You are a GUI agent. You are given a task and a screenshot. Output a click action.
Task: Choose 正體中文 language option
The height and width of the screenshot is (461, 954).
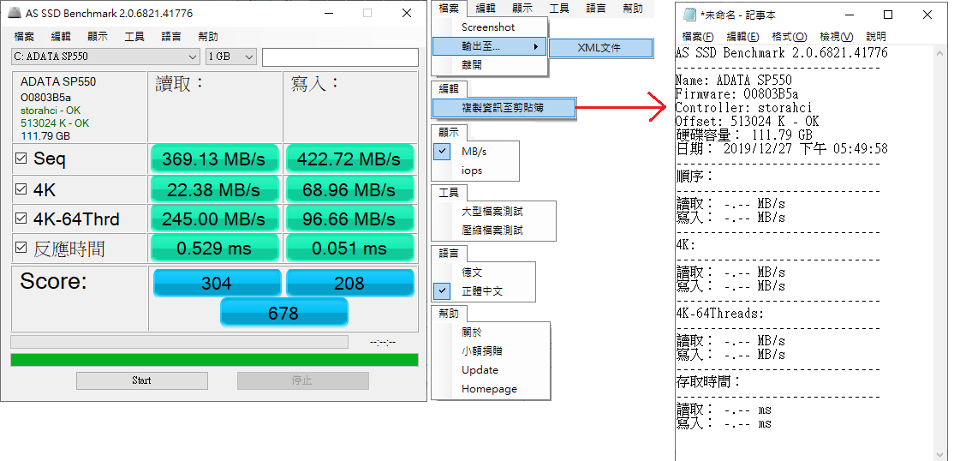[482, 291]
